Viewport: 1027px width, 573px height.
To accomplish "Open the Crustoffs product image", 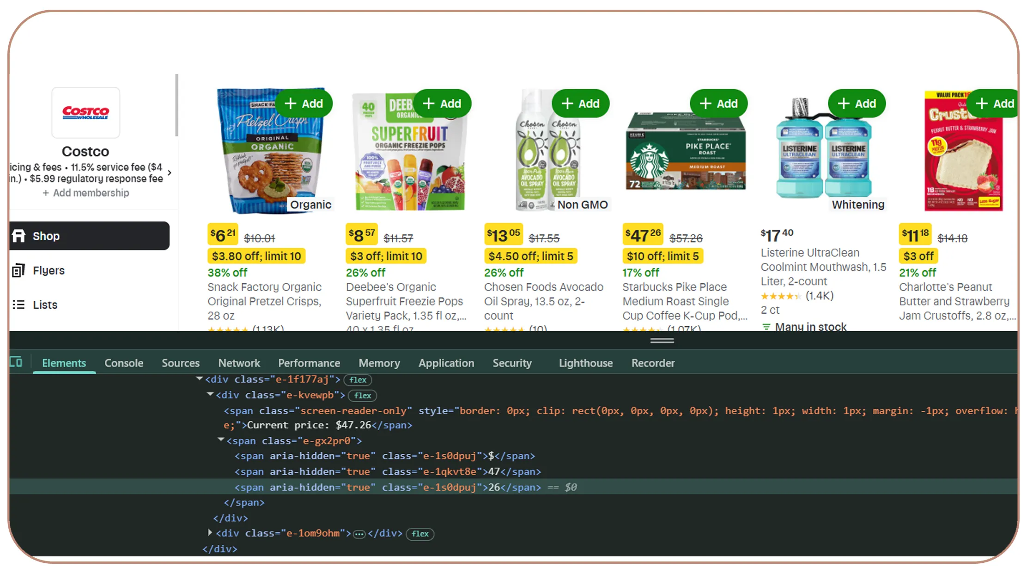I will pos(963,151).
